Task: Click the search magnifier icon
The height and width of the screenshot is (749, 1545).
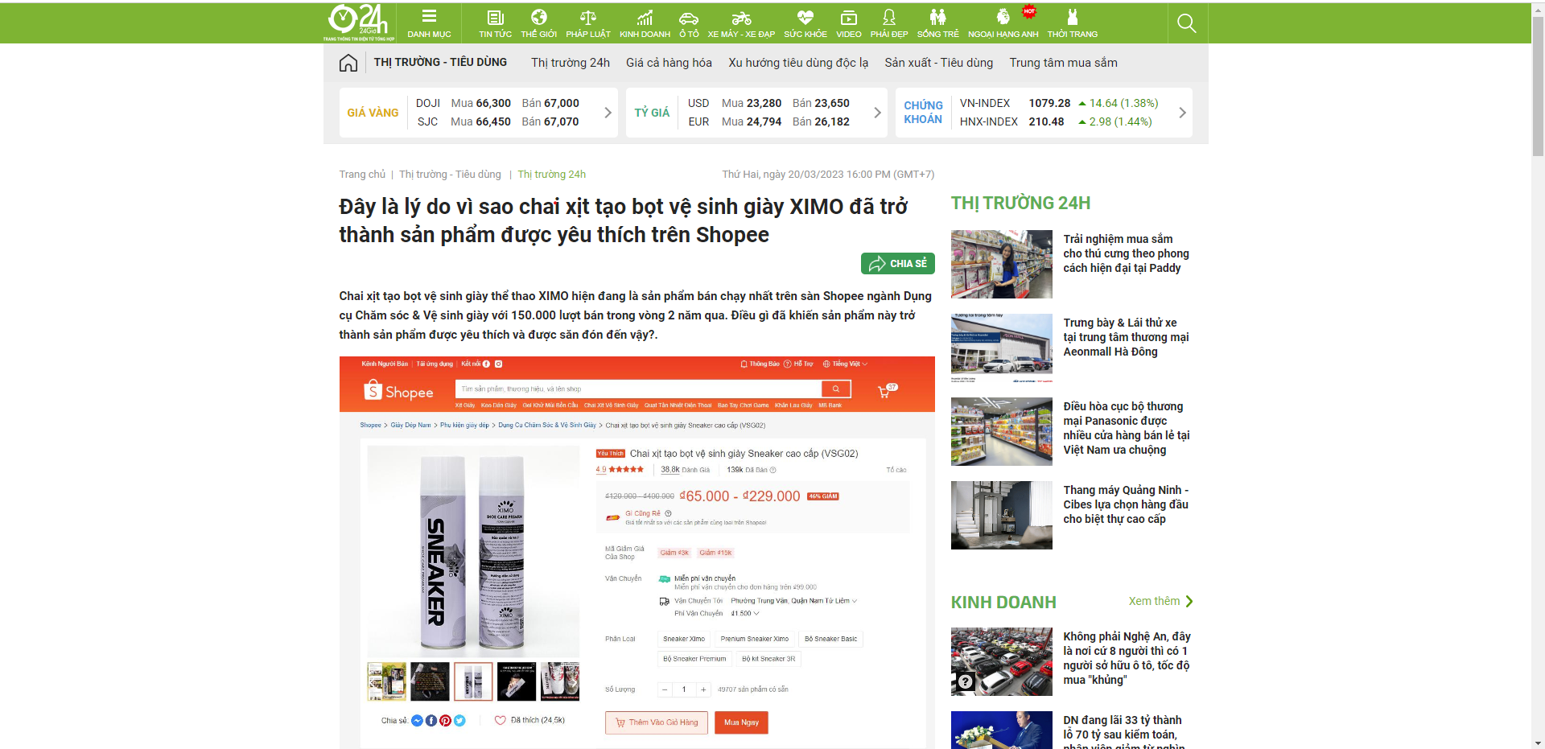Action: 1186,23
